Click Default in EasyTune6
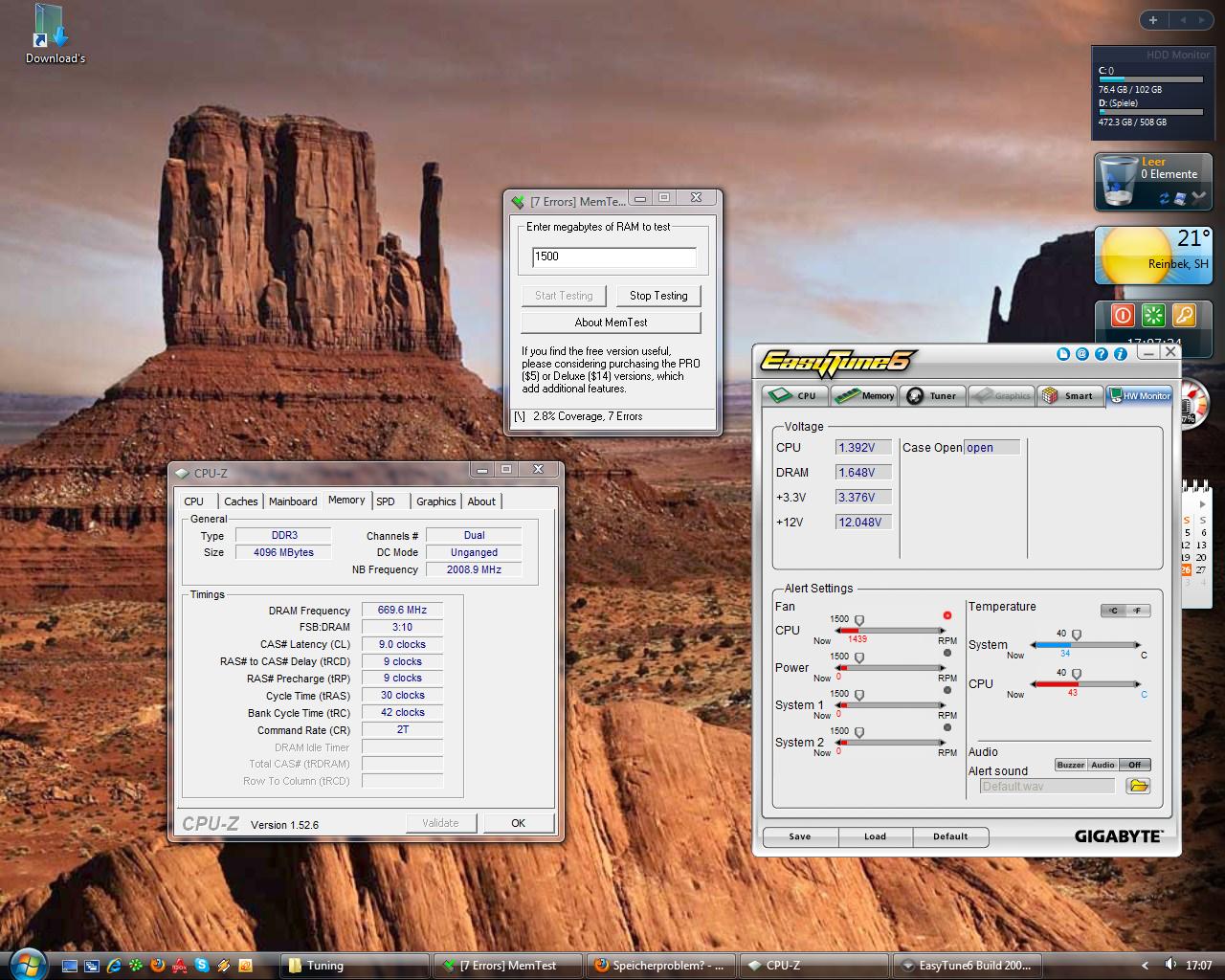 pos(950,836)
